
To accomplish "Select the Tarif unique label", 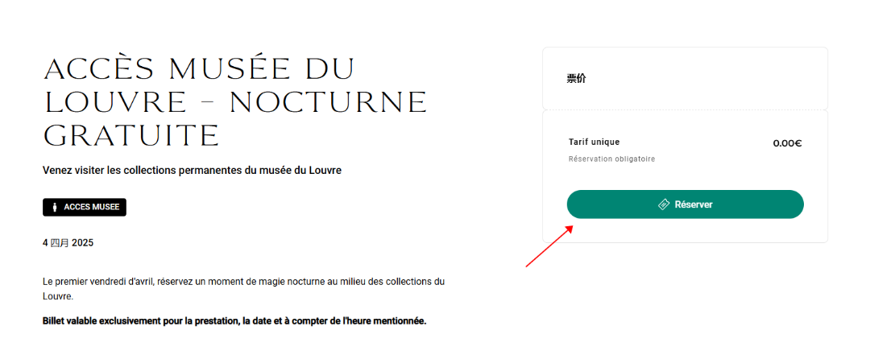I will click(594, 142).
